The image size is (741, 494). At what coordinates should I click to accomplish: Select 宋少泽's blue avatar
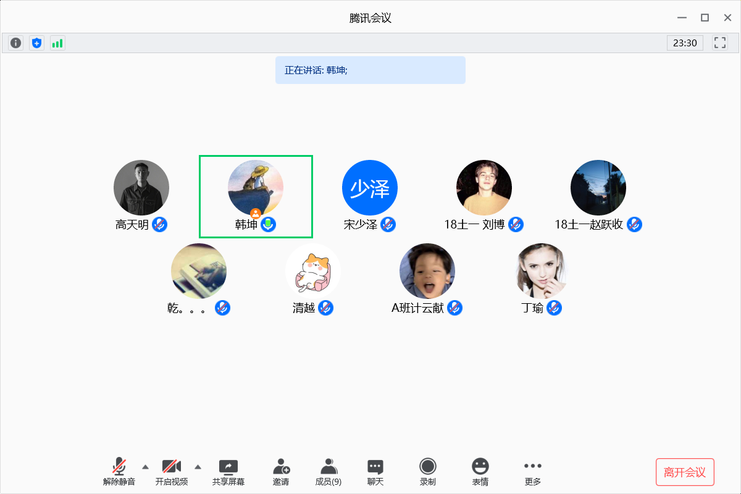click(370, 188)
